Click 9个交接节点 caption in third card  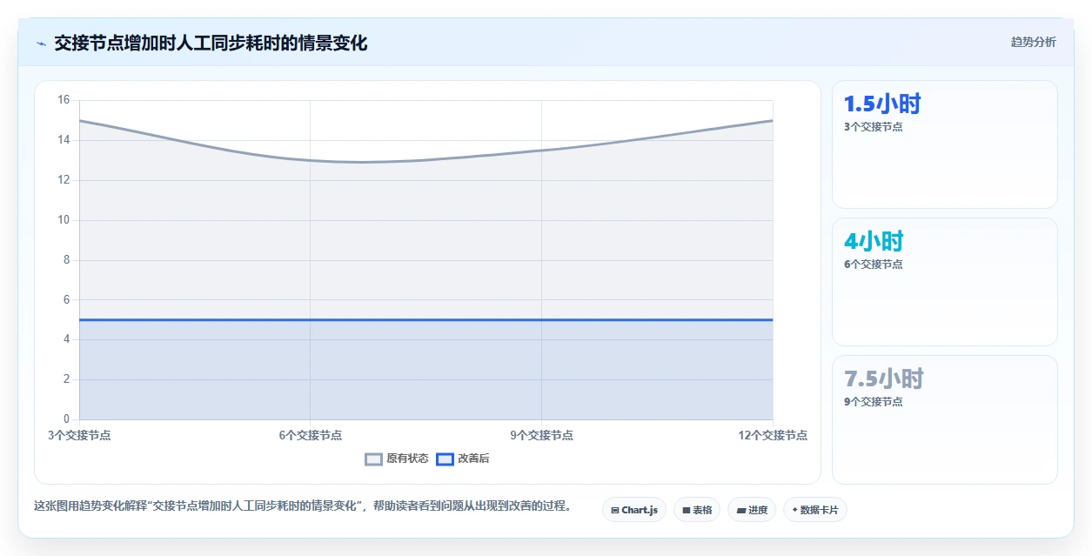(x=874, y=402)
